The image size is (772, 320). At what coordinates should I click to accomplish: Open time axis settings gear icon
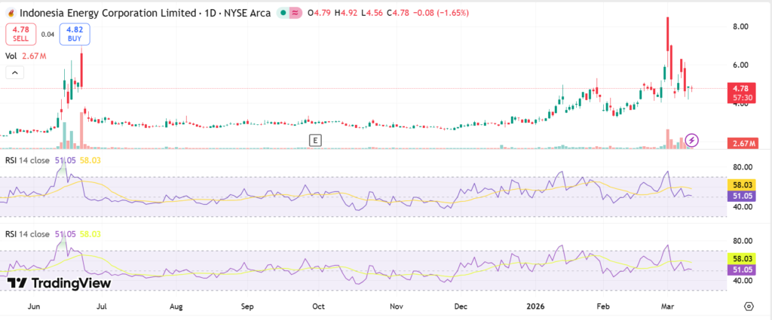[749, 306]
